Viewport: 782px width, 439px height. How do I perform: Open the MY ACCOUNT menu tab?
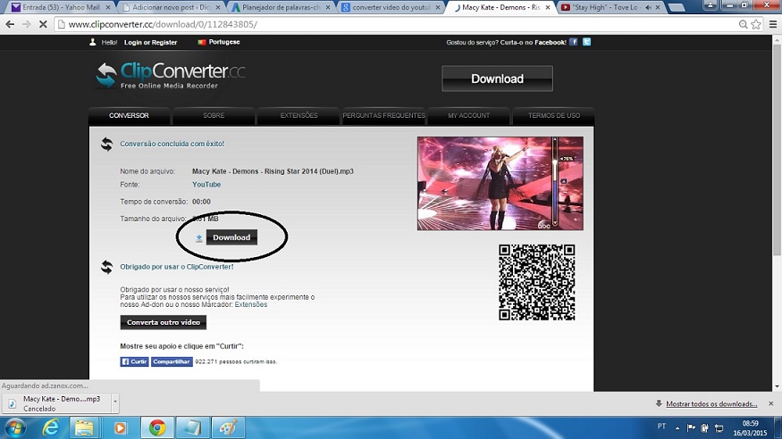click(469, 115)
